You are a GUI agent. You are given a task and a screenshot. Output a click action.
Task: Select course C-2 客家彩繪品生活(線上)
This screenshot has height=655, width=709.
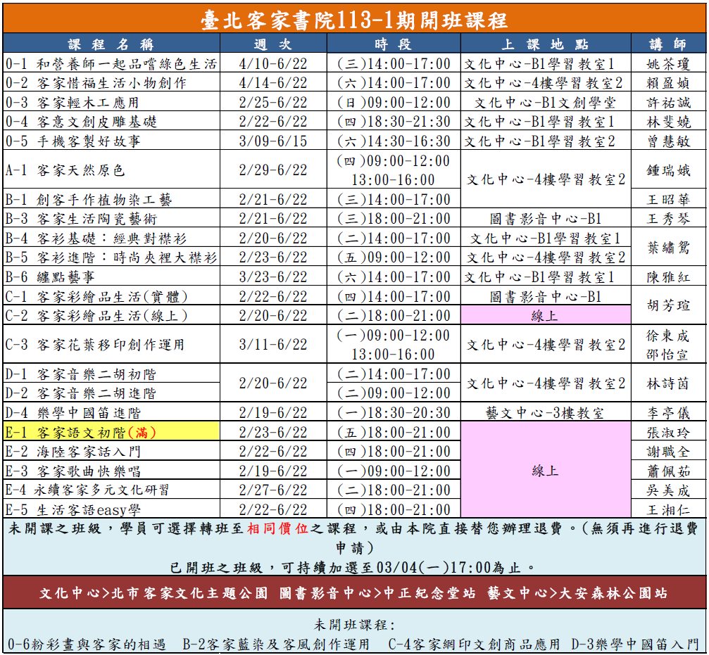pos(96,315)
